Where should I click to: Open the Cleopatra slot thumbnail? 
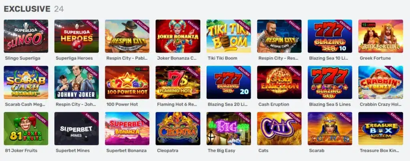click(178, 128)
